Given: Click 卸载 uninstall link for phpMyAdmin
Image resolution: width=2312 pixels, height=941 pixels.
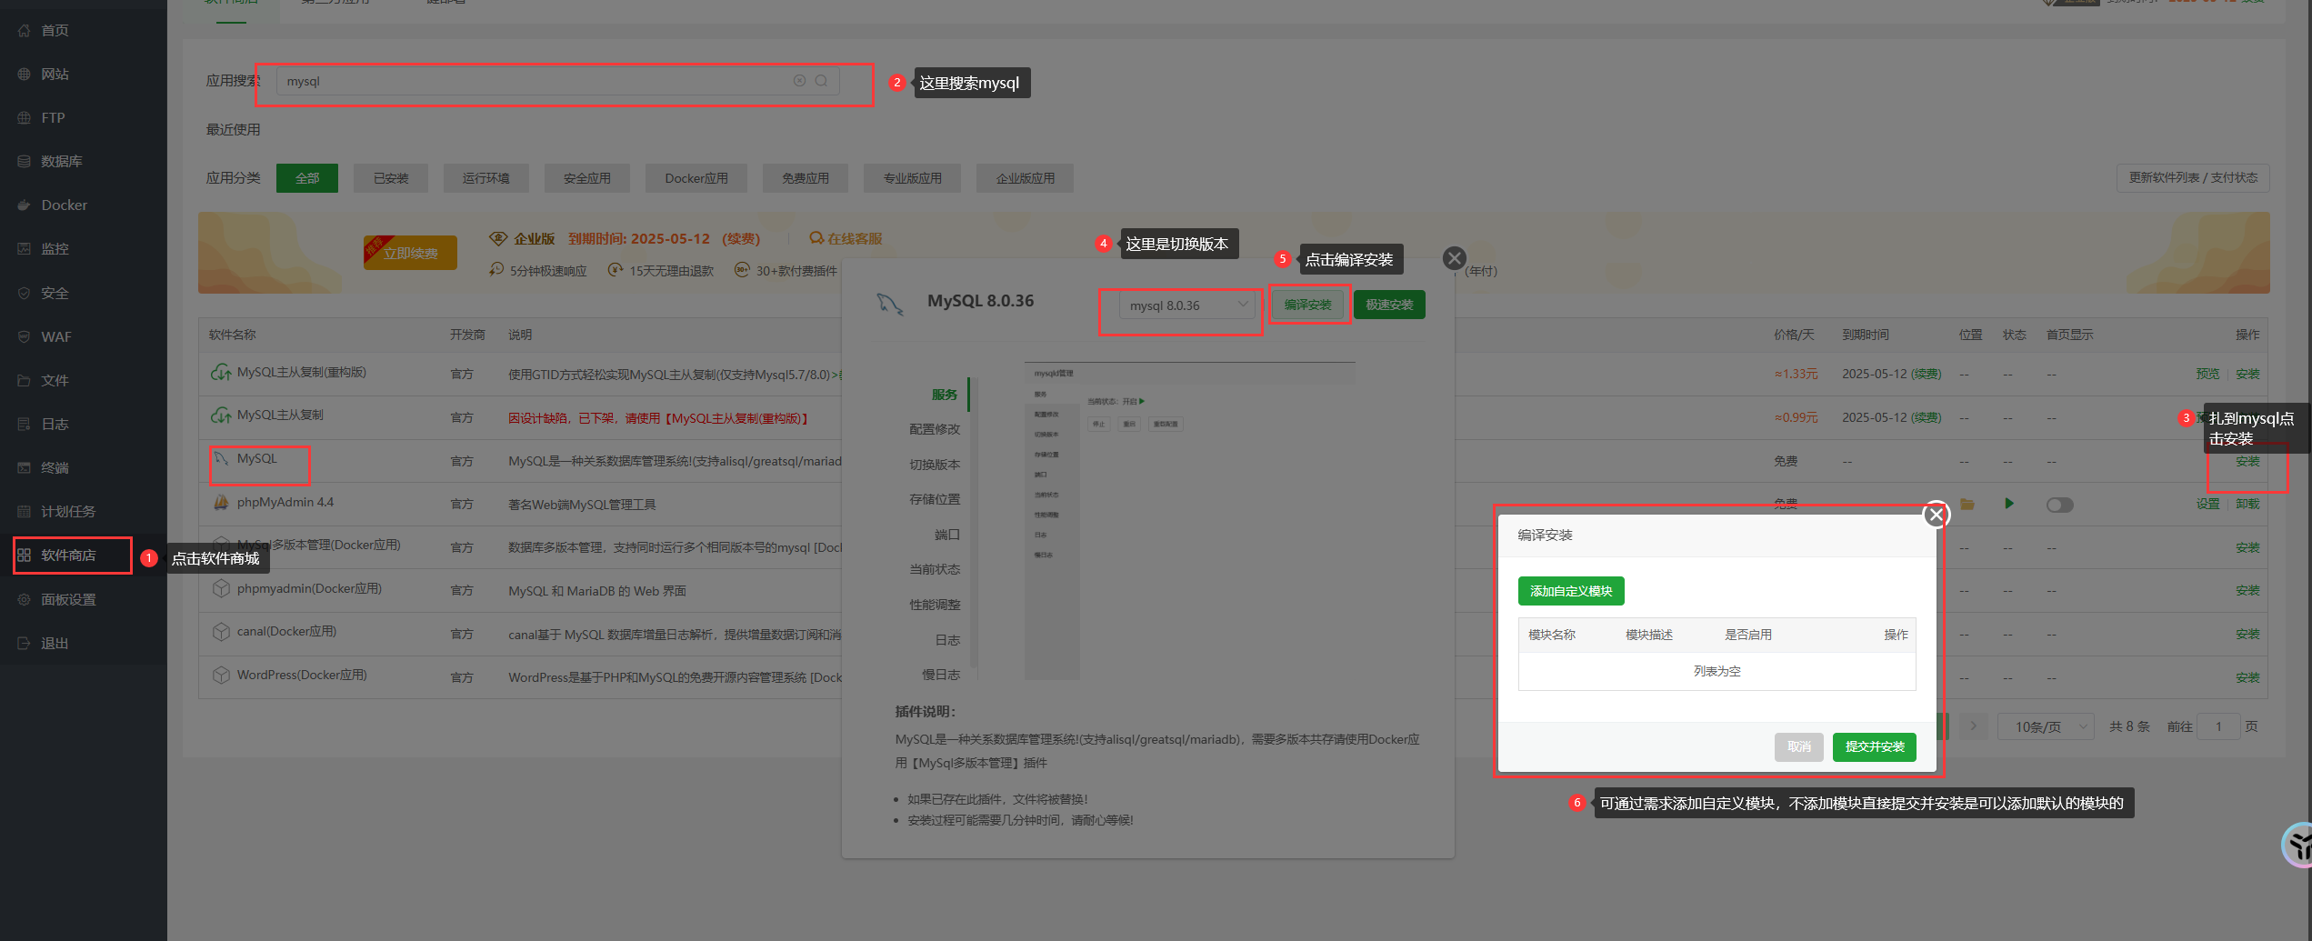Looking at the screenshot, I should 2247,504.
